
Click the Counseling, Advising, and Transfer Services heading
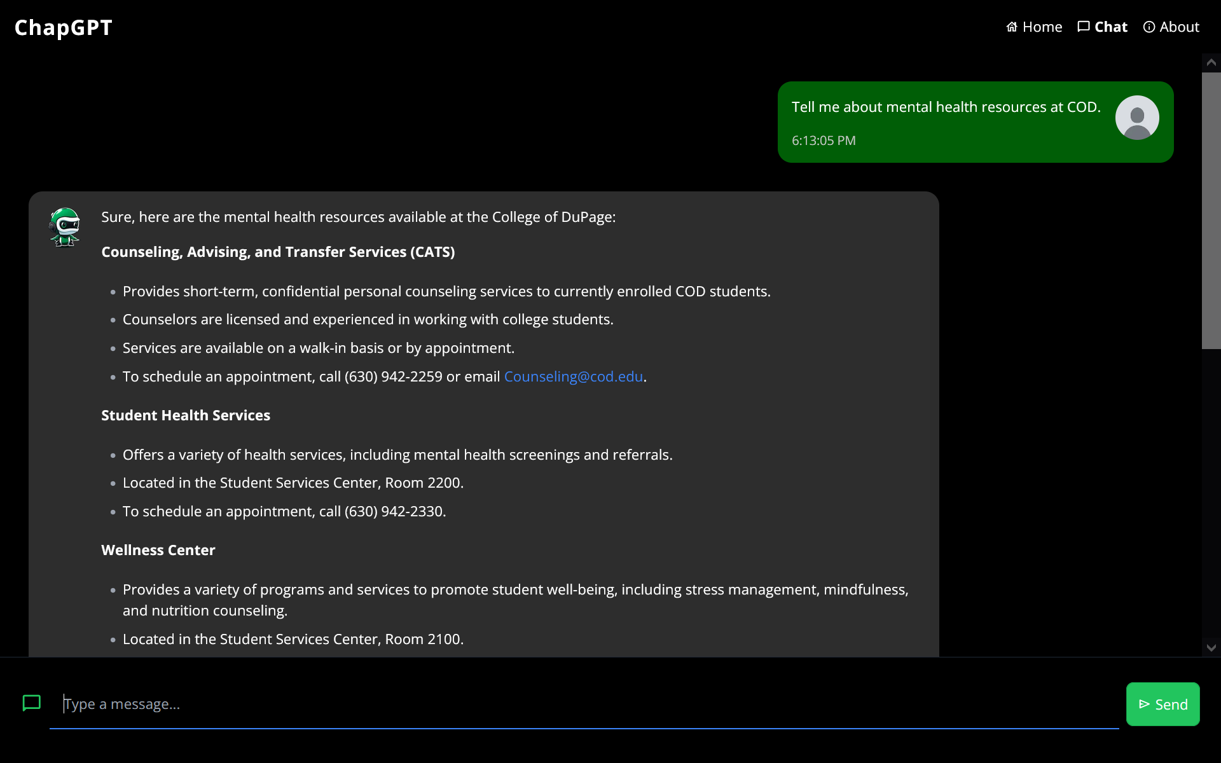pos(278,252)
